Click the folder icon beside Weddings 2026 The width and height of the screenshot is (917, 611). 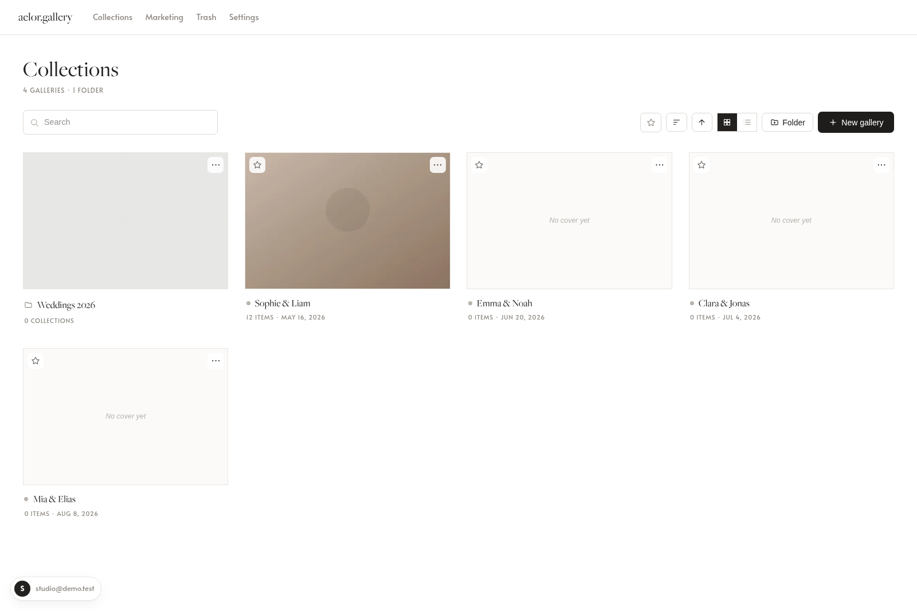point(28,305)
